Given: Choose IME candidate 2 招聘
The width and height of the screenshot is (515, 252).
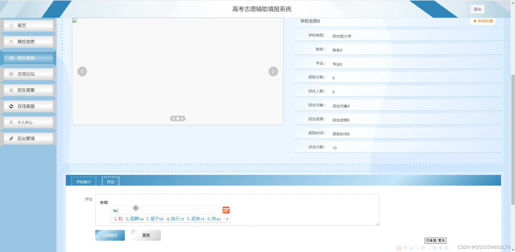Looking at the screenshot, I should 135,219.
